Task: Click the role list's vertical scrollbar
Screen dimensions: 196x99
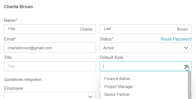Action: (x=189, y=85)
